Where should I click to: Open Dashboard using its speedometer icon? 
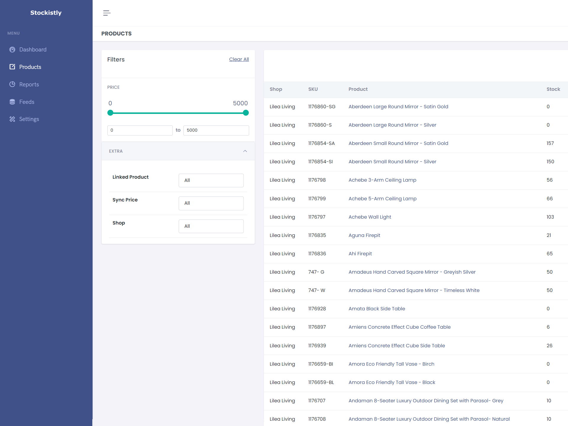[x=12, y=49]
